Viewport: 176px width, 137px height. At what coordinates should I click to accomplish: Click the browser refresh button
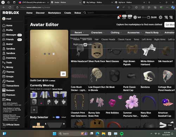(10, 7)
